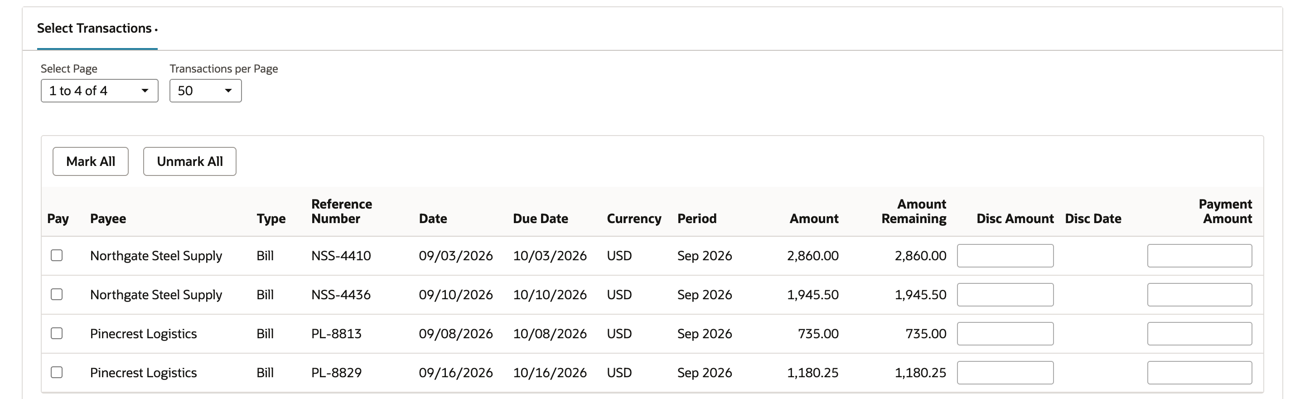Viewport: 1305px width, 399px height.
Task: Focus Disc Amount field for PL-8829
Action: [x=1005, y=373]
